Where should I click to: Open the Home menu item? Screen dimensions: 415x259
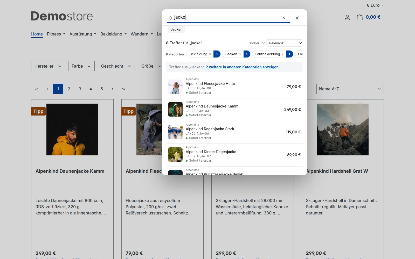pyautogui.click(x=37, y=34)
